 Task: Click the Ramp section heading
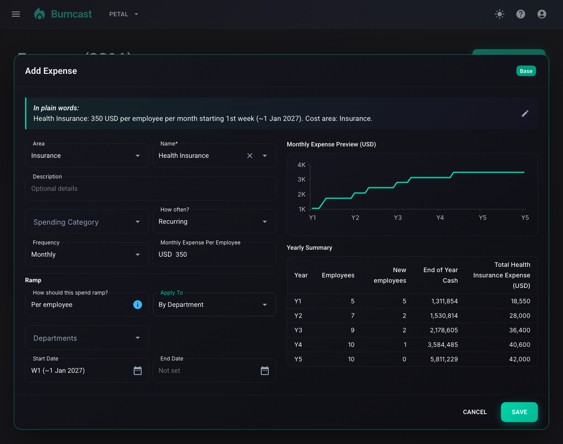coord(33,280)
